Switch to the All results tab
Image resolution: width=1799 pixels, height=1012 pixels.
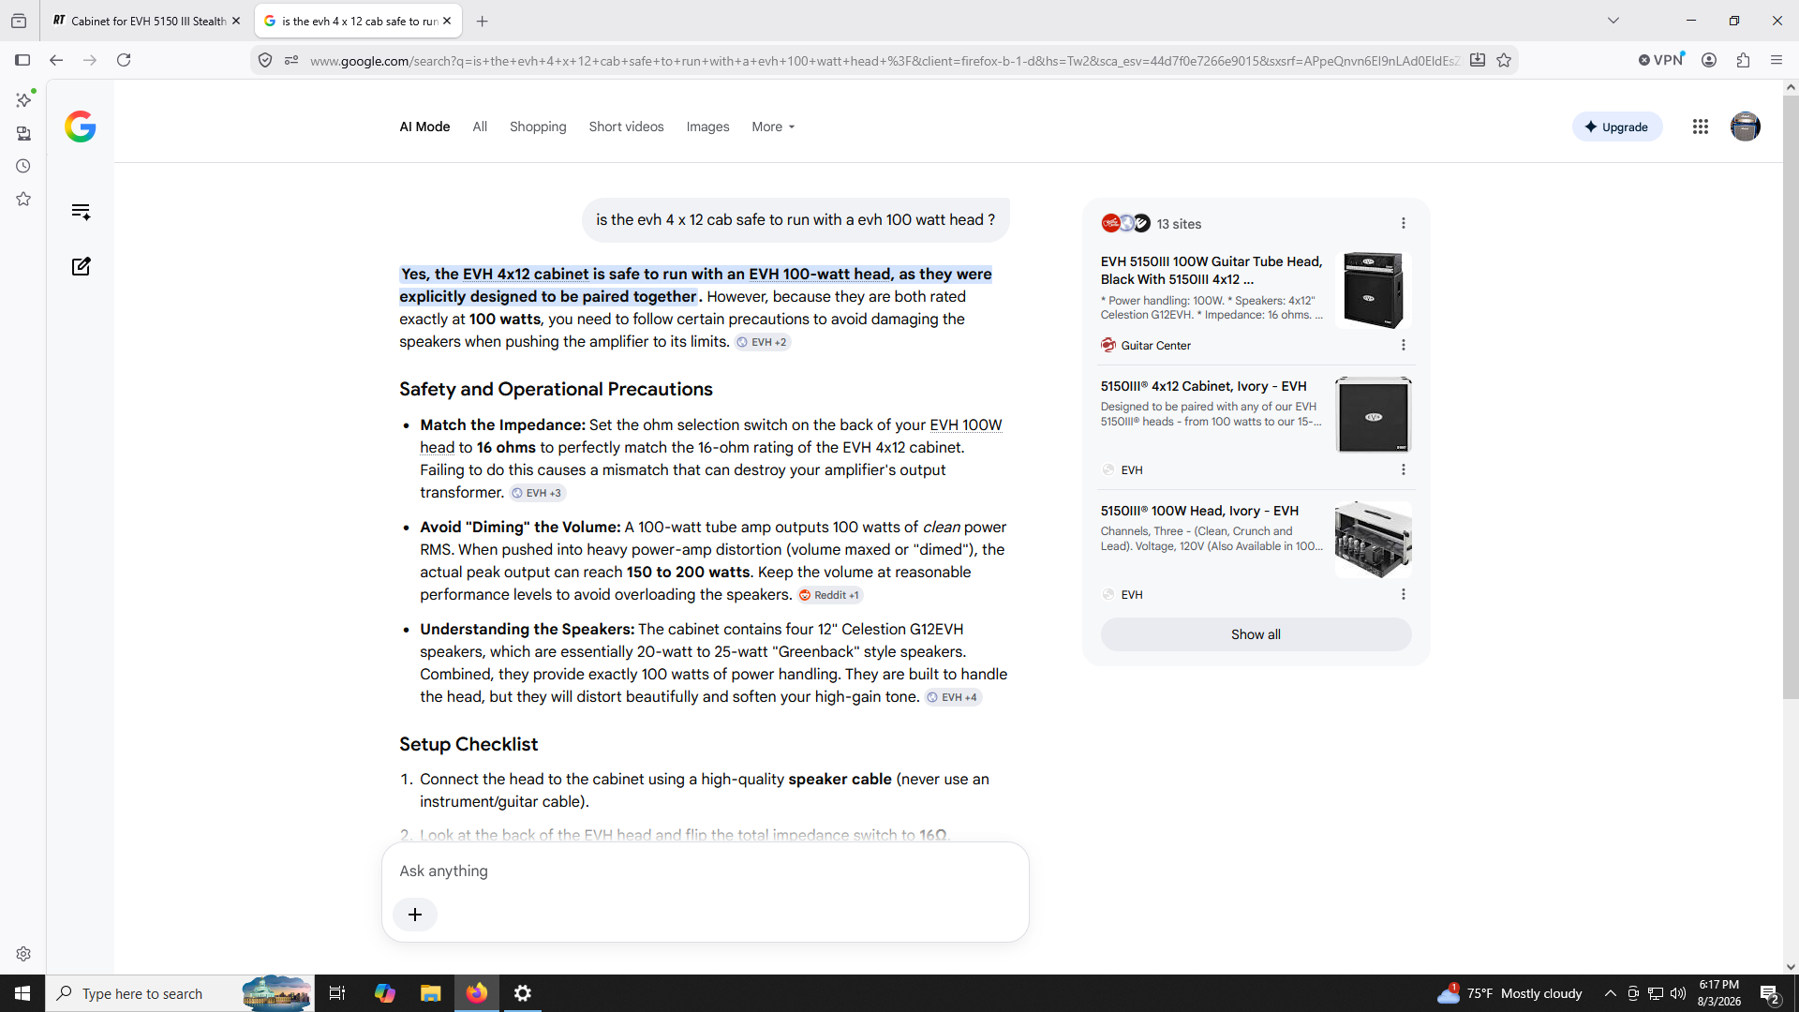coord(480,126)
